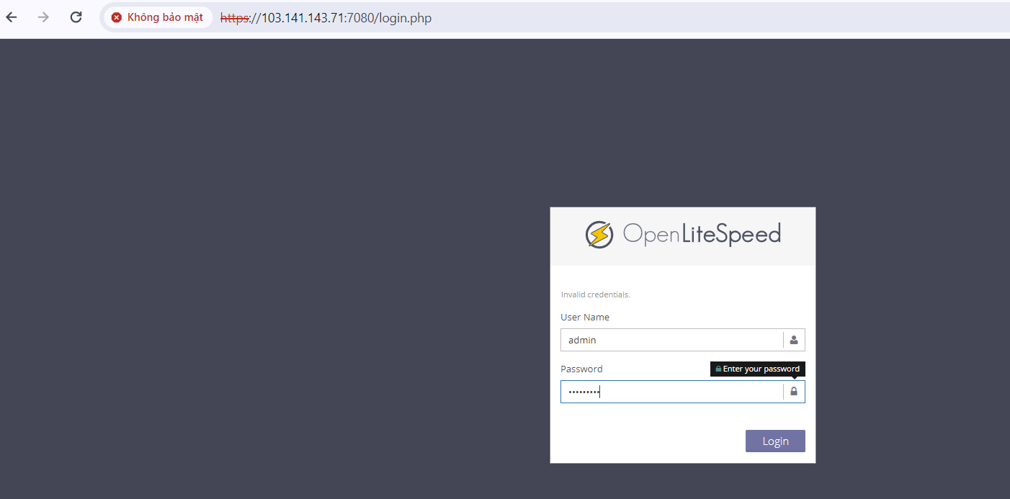This screenshot has height=499, width=1010.
Task: Select the address bar URL text
Action: pyautogui.click(x=326, y=18)
